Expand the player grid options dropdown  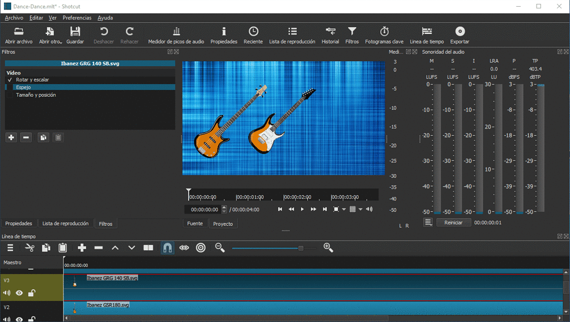pos(361,210)
